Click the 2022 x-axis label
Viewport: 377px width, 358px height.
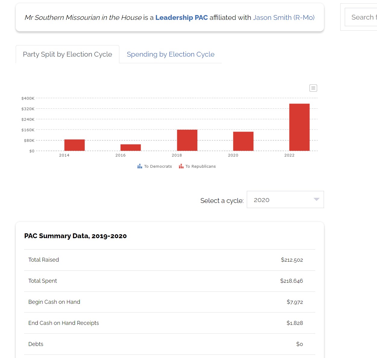click(289, 155)
